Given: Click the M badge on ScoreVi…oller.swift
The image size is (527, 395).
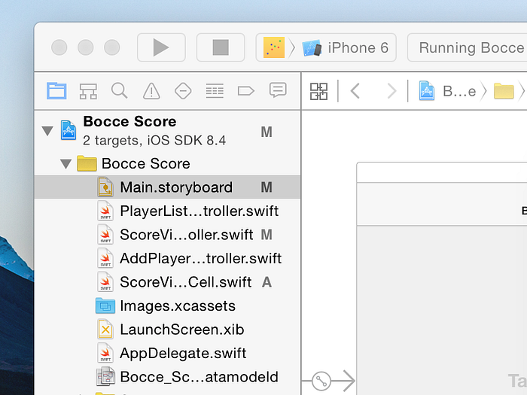Looking at the screenshot, I should [x=267, y=235].
